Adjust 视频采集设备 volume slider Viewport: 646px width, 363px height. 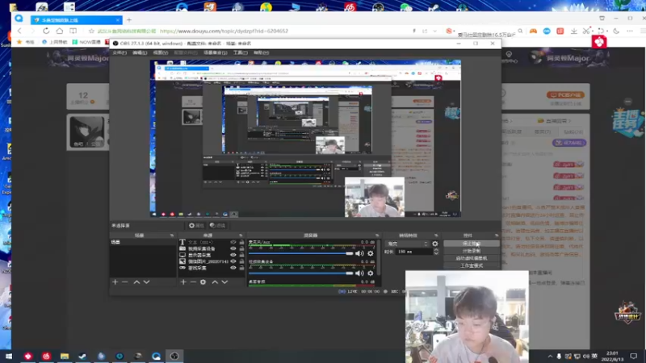click(300, 273)
